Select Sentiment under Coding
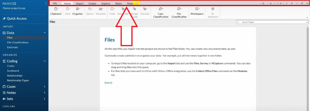The image size is (310, 111). pos(13,71)
